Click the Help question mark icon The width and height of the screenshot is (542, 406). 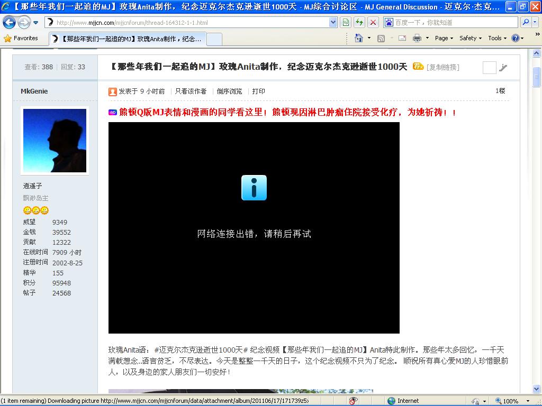515,38
